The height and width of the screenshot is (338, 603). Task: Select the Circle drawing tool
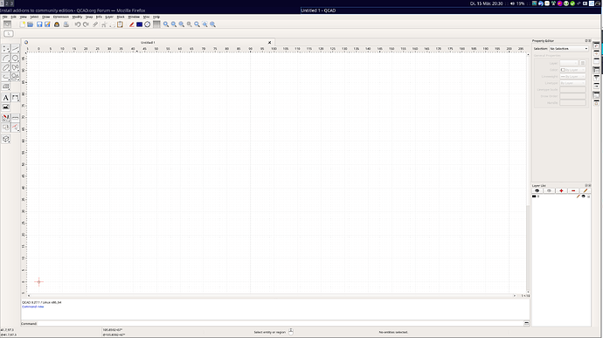coord(16,58)
